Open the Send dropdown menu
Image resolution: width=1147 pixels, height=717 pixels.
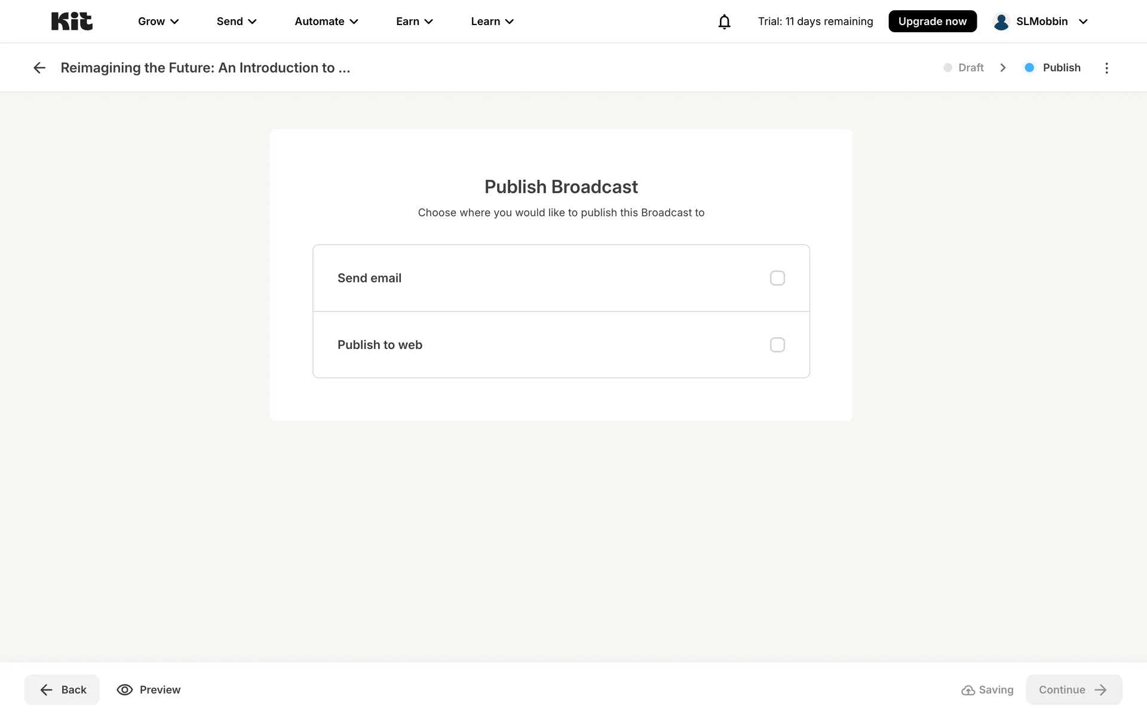pos(237,22)
